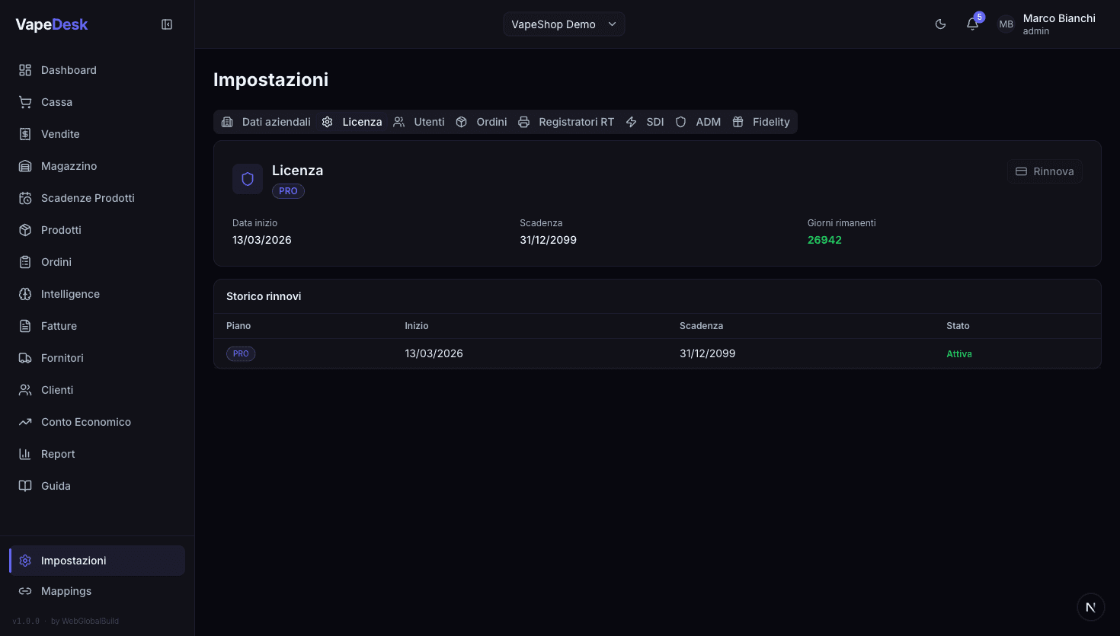This screenshot has height=636, width=1120.
Task: Go to the Mappings page link
Action: pyautogui.click(x=66, y=591)
